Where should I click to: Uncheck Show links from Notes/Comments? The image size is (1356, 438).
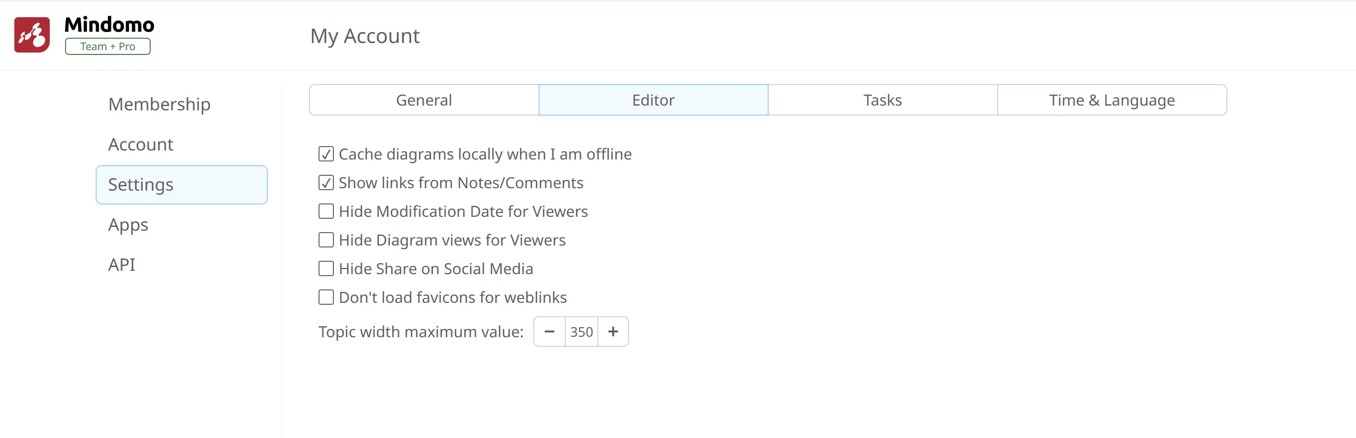point(326,183)
